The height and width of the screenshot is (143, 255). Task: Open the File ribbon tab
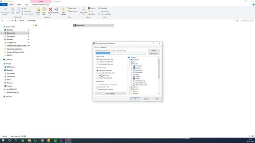pos(4,5)
